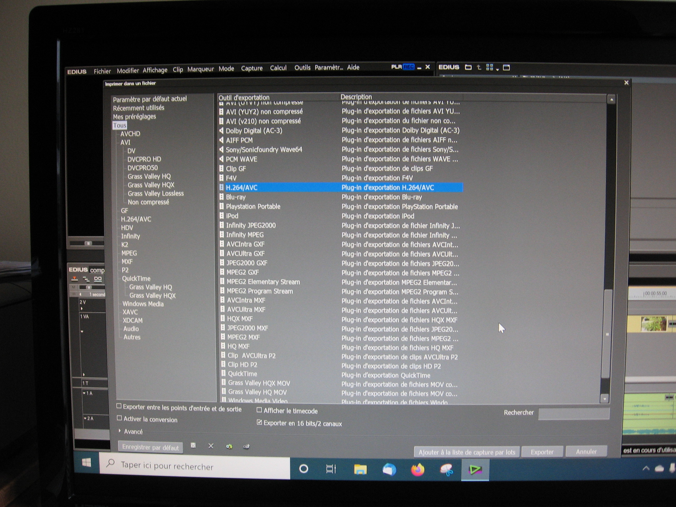Click the up-one-folder arrow in bin window
Image resolution: width=676 pixels, height=507 pixels.
coord(479,67)
